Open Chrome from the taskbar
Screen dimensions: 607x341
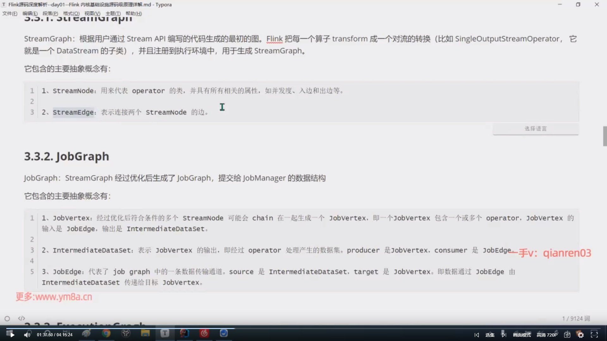[106, 333]
